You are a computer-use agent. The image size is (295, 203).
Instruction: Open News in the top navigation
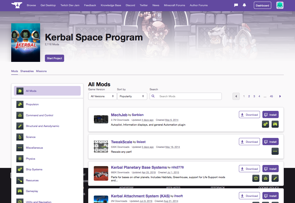click(156, 5)
